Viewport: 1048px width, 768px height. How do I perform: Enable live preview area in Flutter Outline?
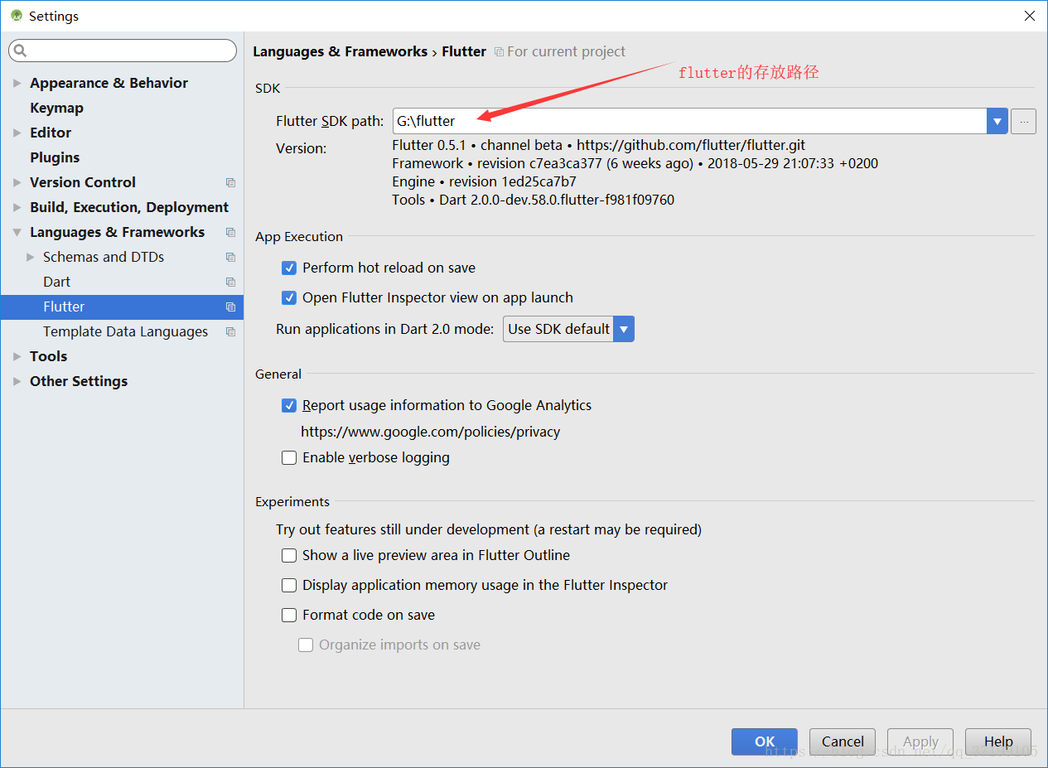[289, 555]
